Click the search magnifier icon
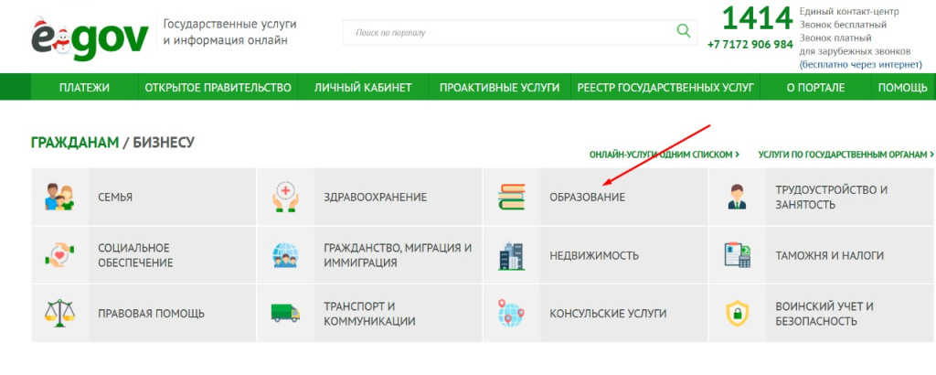This screenshot has height=375, width=936. (x=684, y=30)
